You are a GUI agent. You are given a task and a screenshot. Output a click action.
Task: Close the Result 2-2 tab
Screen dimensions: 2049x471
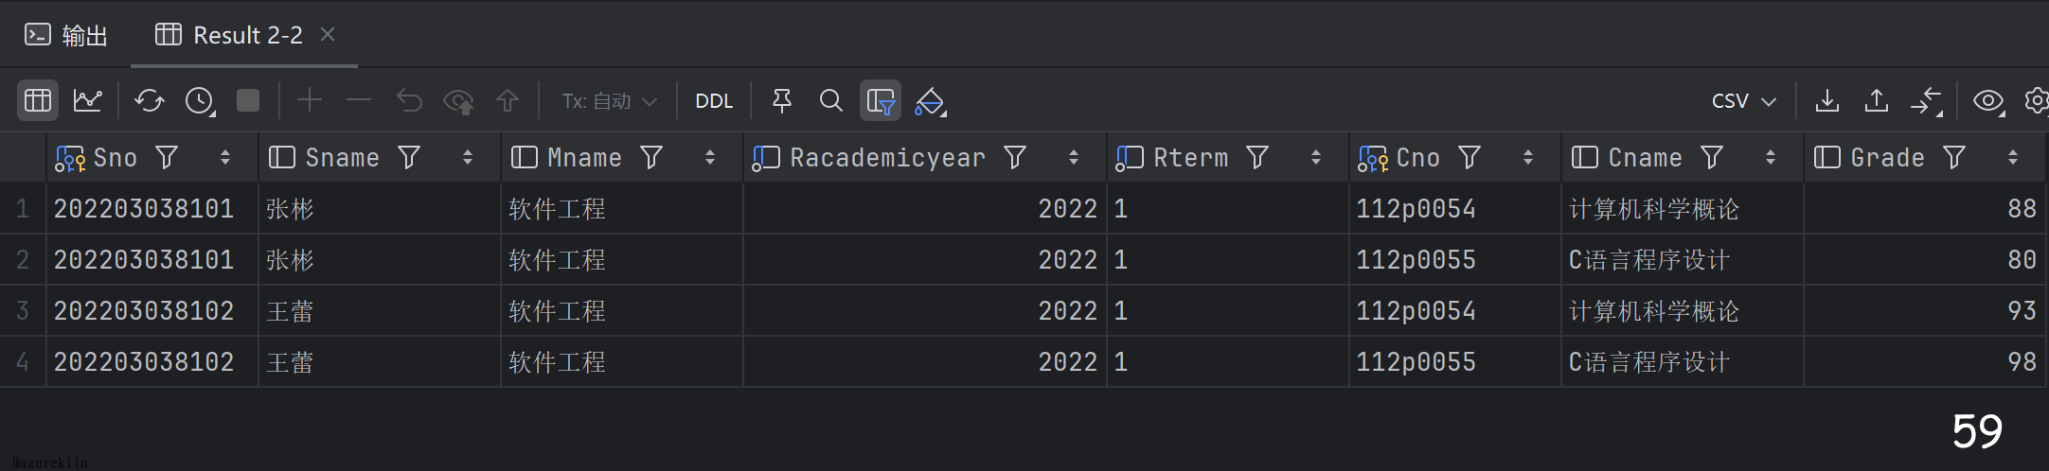(x=328, y=34)
